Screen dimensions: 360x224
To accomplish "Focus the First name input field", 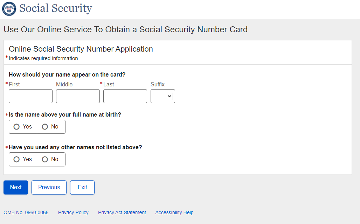I will point(30,96).
